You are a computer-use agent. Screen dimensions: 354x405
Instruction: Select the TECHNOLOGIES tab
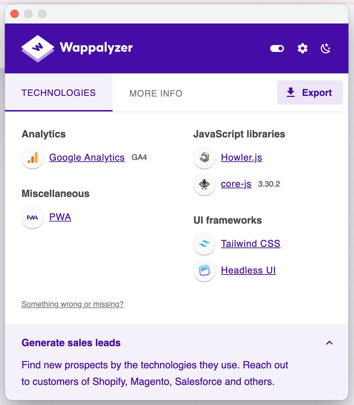(59, 93)
